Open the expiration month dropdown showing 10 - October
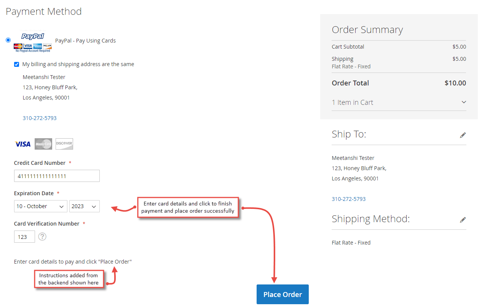 pos(40,206)
